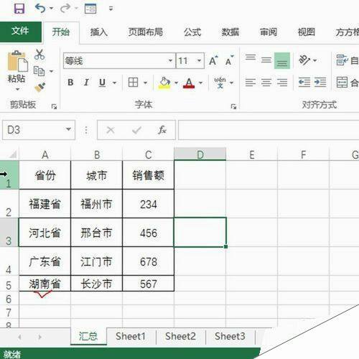The image size is (359, 359).
Task: Expand the Name Box D3 dropdown arrow
Action: pos(68,129)
